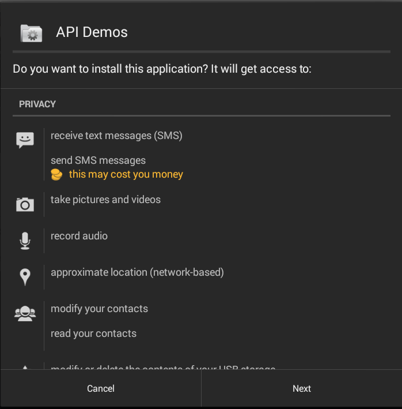The width and height of the screenshot is (402, 409).
Task: Click the contacts group icon
Action: [x=25, y=313]
